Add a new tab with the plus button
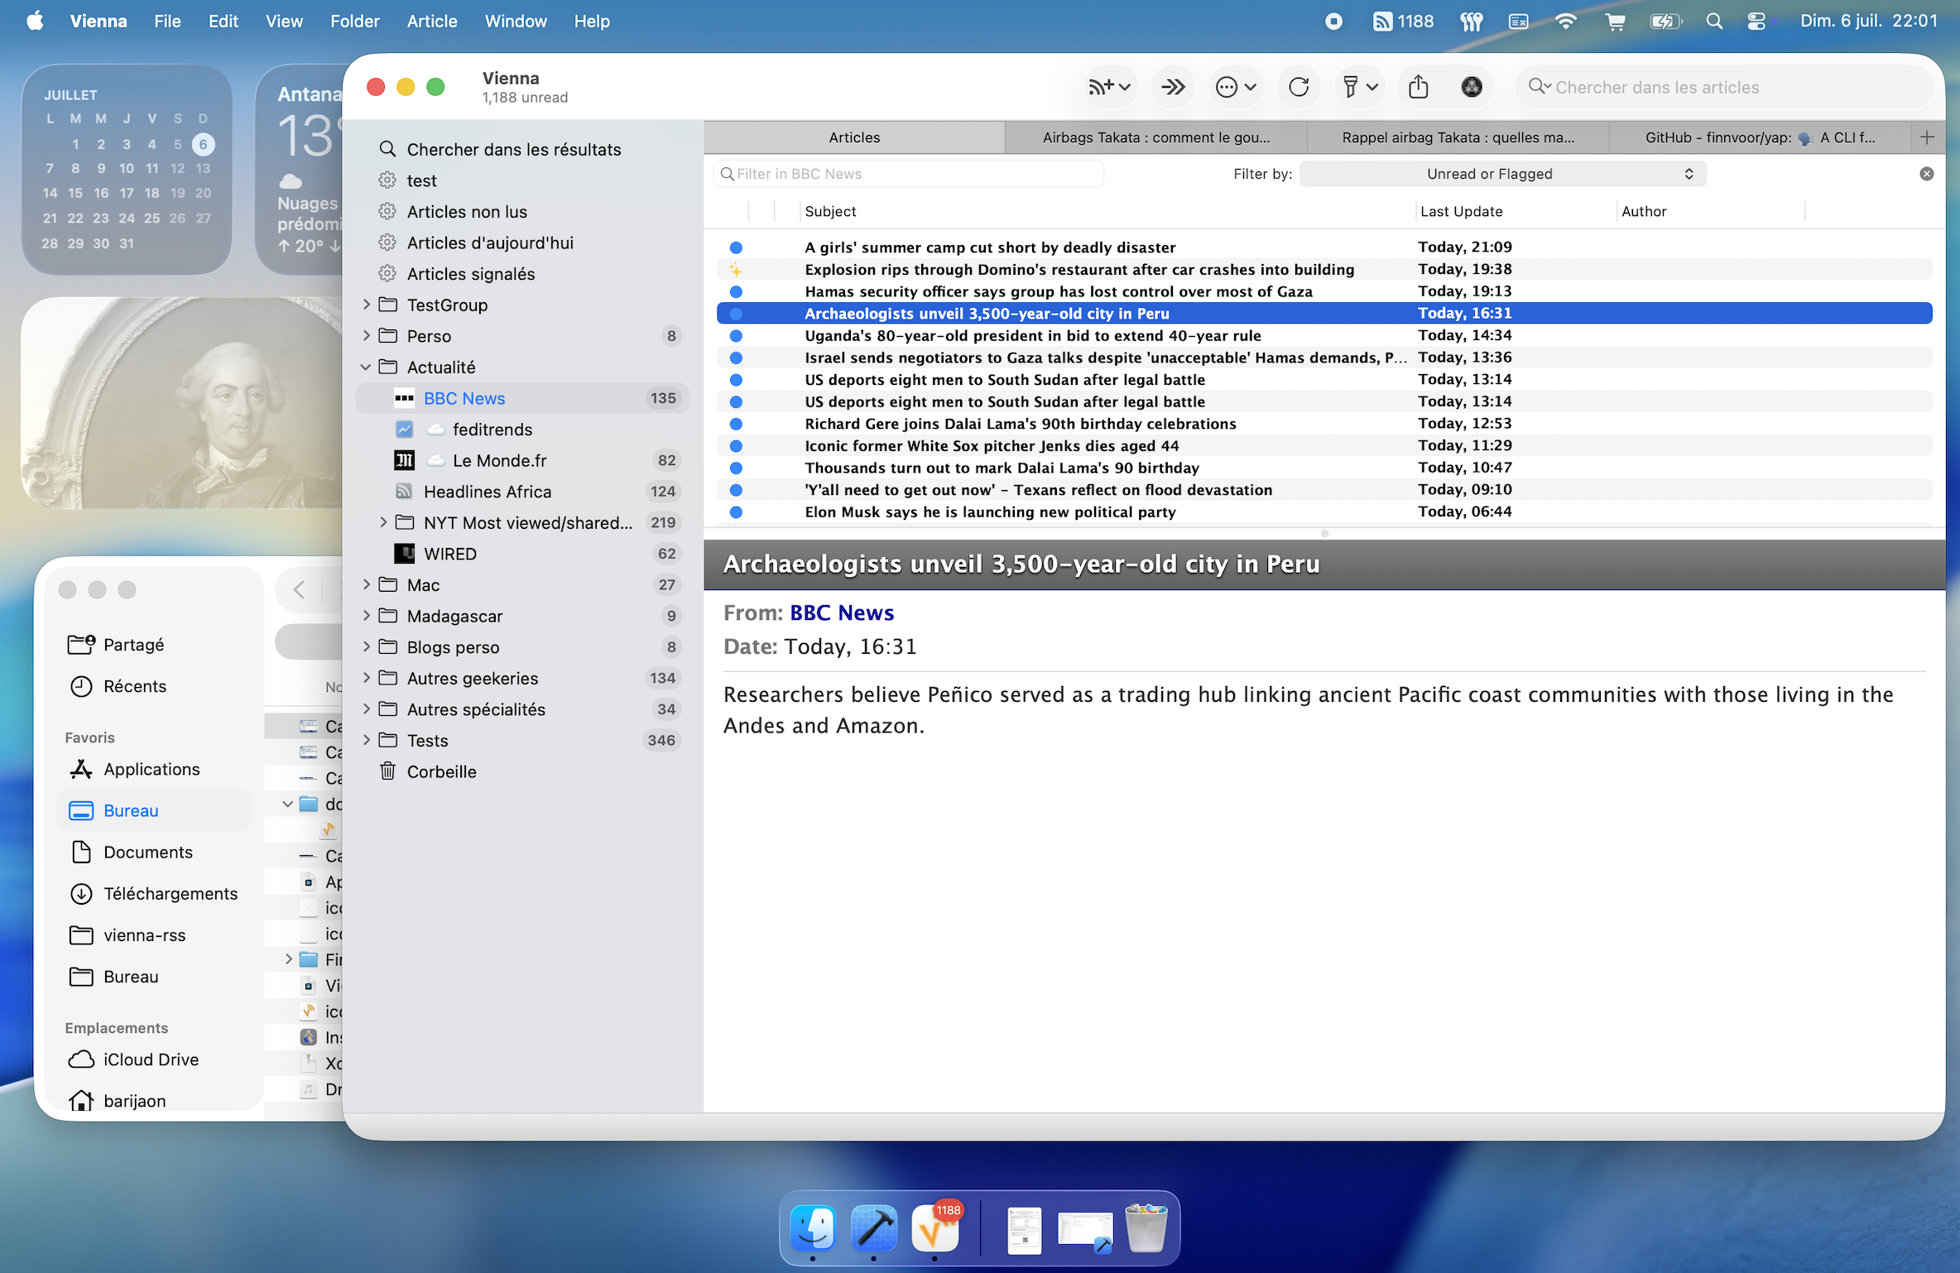The width and height of the screenshot is (1960, 1273). coord(1927,137)
